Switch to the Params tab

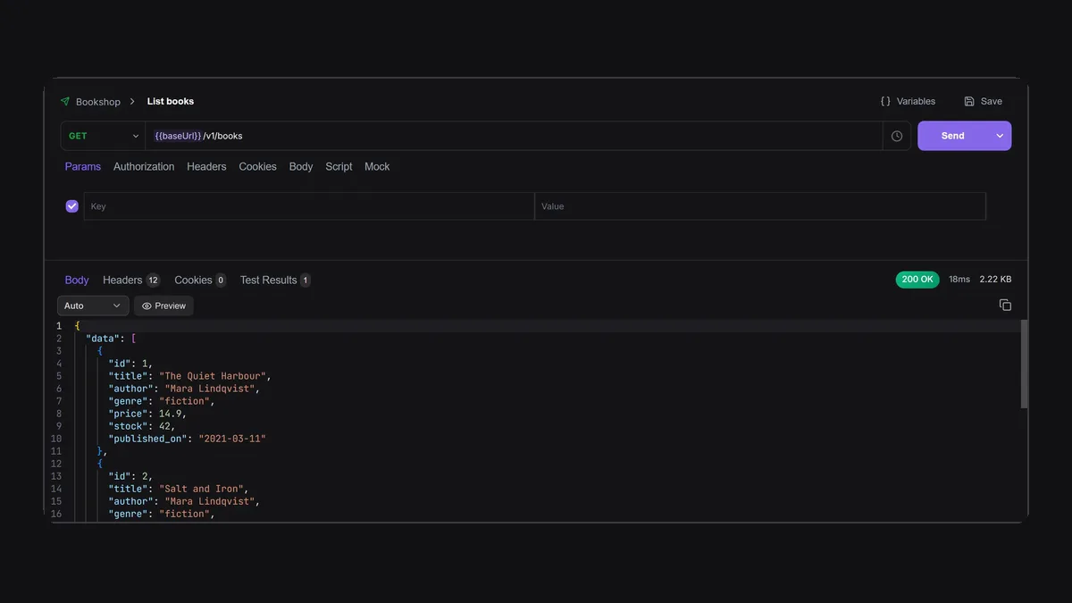[83, 166]
